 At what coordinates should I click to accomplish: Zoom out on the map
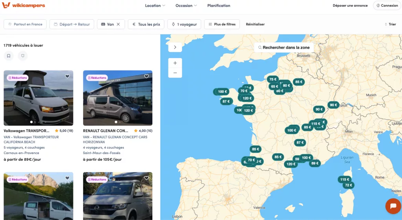click(175, 73)
